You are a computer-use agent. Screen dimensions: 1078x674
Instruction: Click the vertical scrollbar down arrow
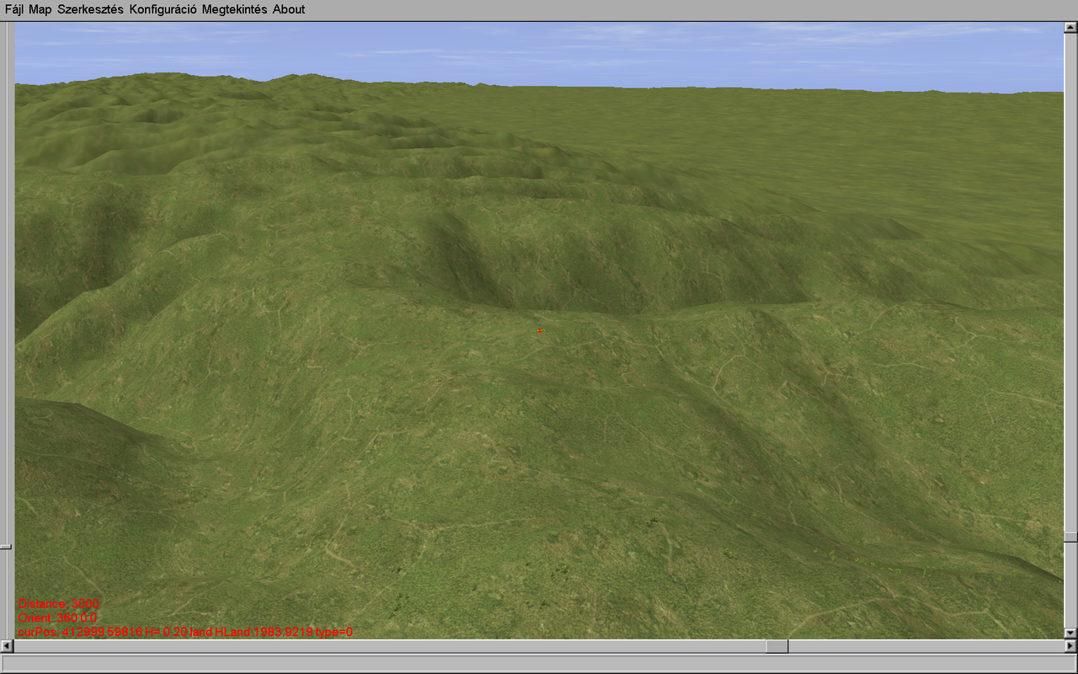point(1070,633)
